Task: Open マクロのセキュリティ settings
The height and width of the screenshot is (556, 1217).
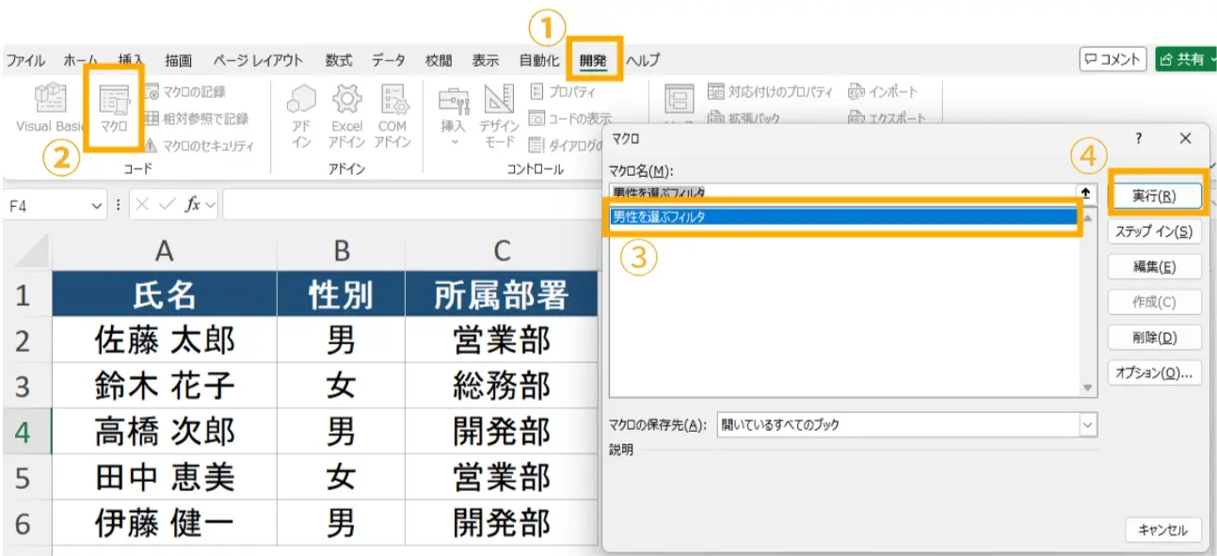Action: (199, 146)
